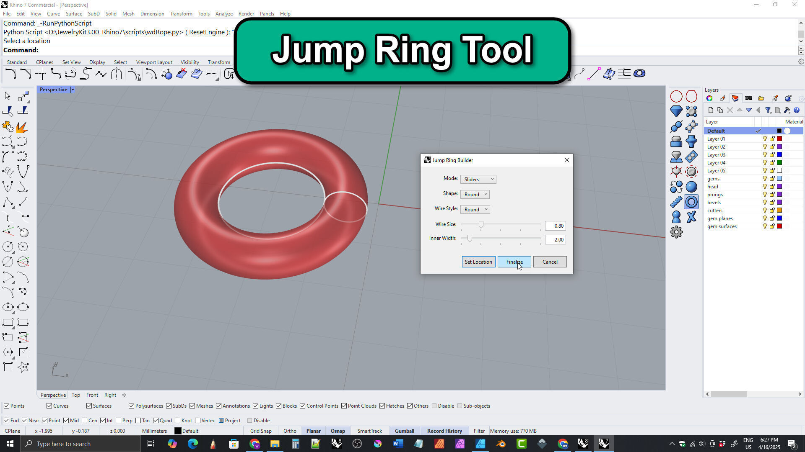Open Chrome from the Windows taskbar

pyautogui.click(x=254, y=444)
